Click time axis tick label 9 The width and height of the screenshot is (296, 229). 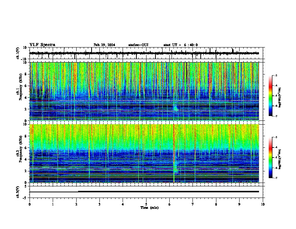pyautogui.click(x=239, y=204)
